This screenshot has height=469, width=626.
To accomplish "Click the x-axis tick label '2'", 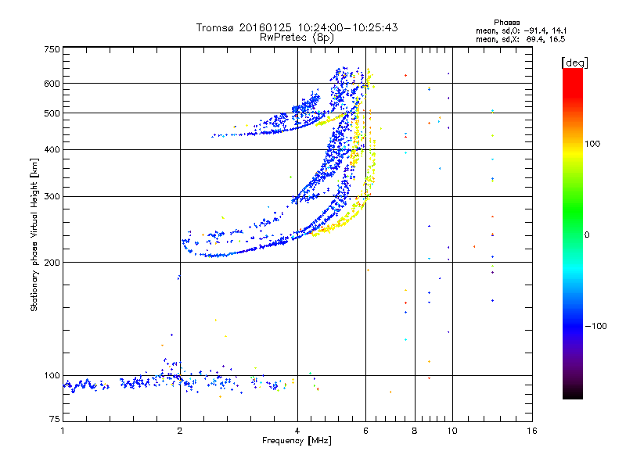I will 180,431.
